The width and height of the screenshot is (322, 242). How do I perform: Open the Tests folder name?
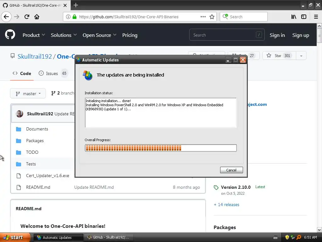[31, 164]
